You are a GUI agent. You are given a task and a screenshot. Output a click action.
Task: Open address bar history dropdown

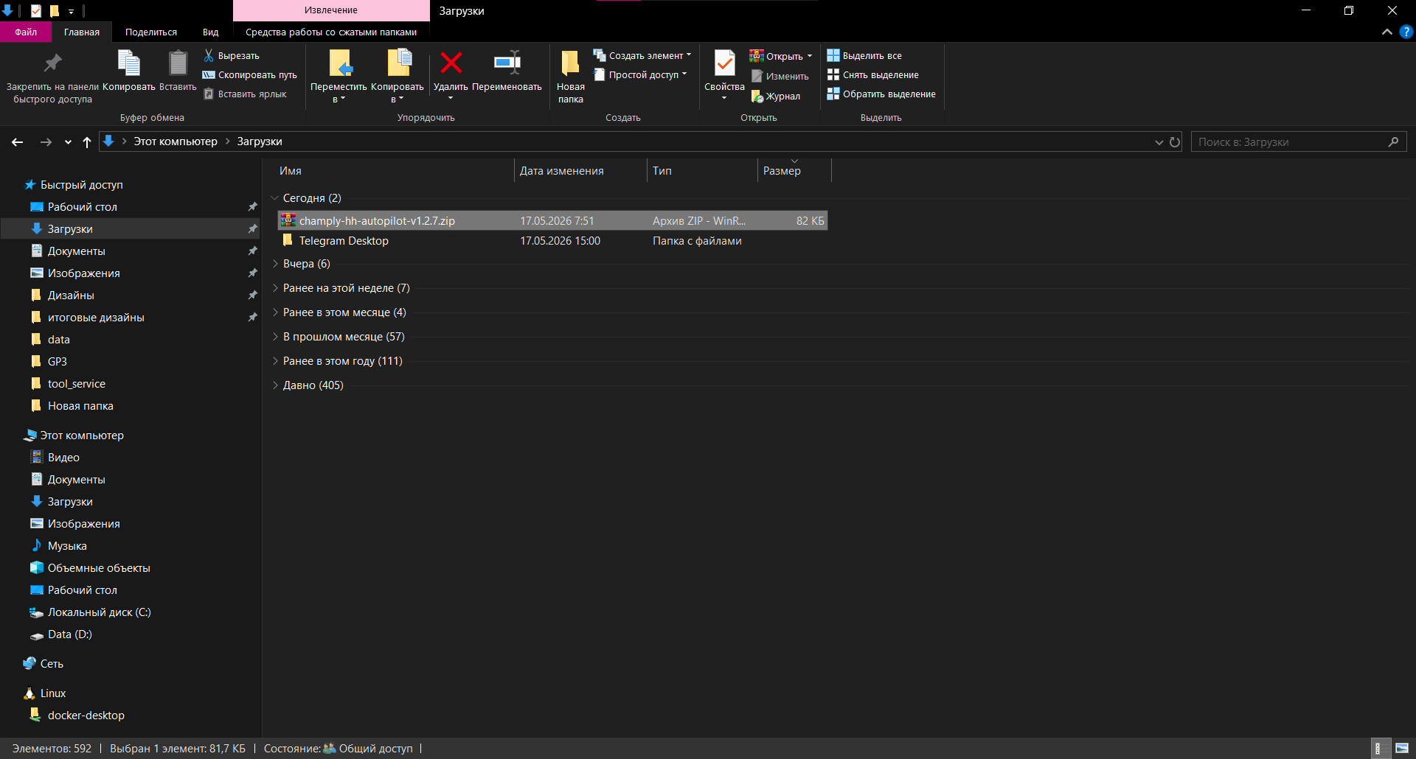1159,142
